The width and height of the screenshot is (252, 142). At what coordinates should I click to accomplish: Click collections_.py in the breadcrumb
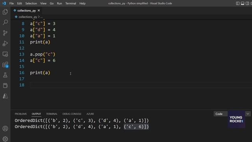coord(28,17)
